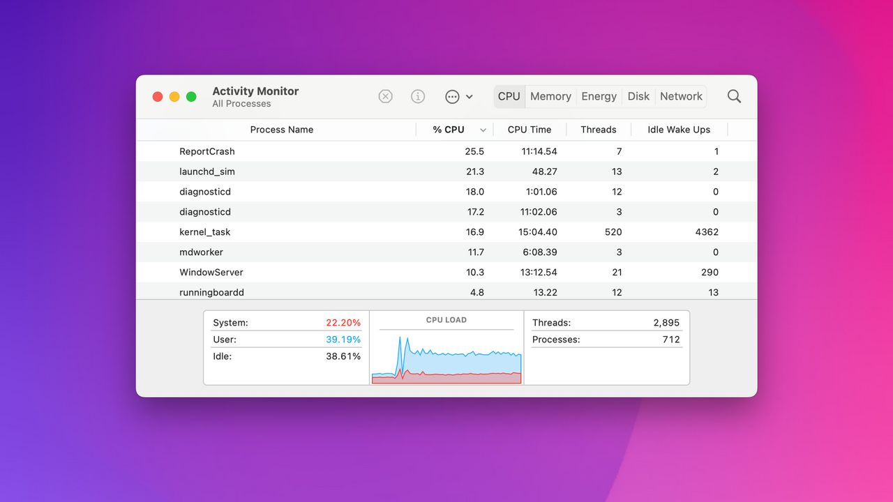Click the 520 threads value
Viewport: 893px width, 502px height.
pyautogui.click(x=613, y=232)
